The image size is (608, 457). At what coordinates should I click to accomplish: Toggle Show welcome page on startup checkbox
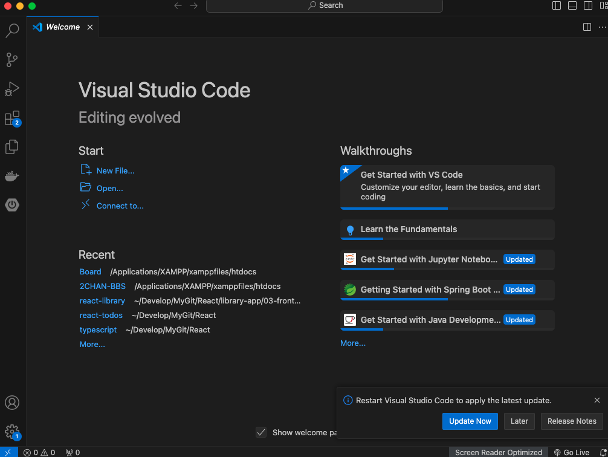click(261, 432)
